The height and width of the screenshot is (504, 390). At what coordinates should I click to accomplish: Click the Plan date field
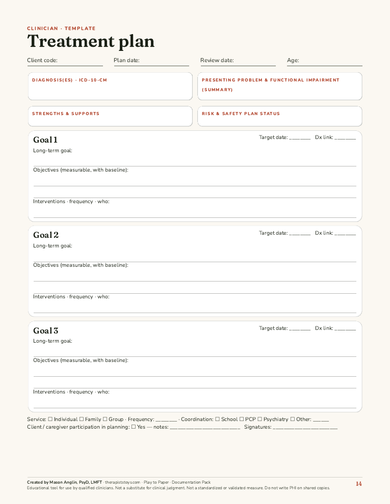[x=151, y=61]
